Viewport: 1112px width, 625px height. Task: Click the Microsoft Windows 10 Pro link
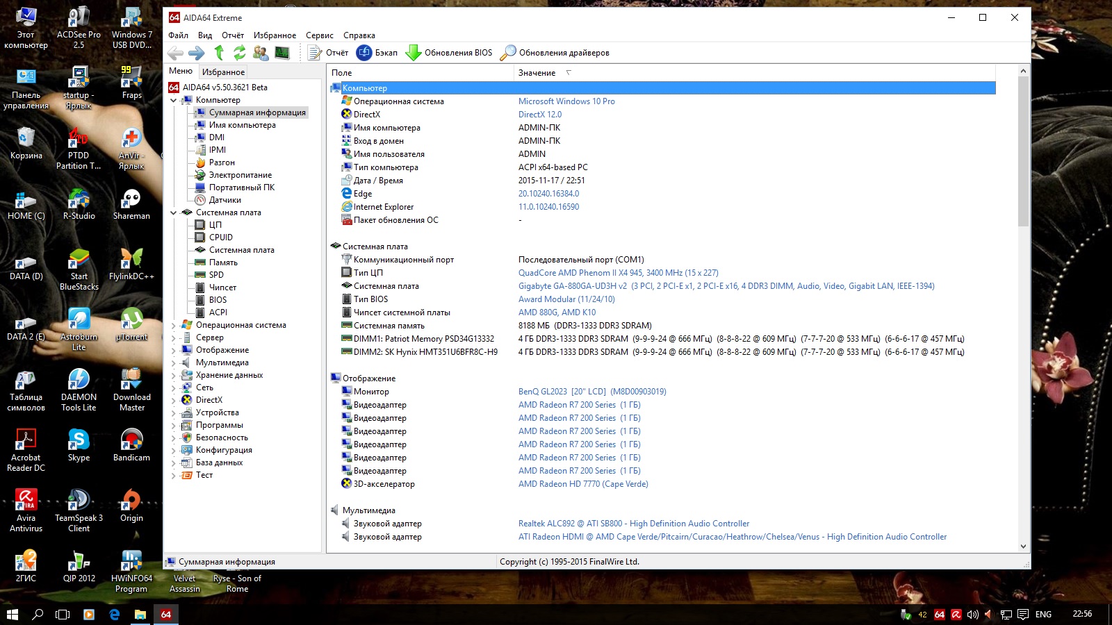(566, 101)
